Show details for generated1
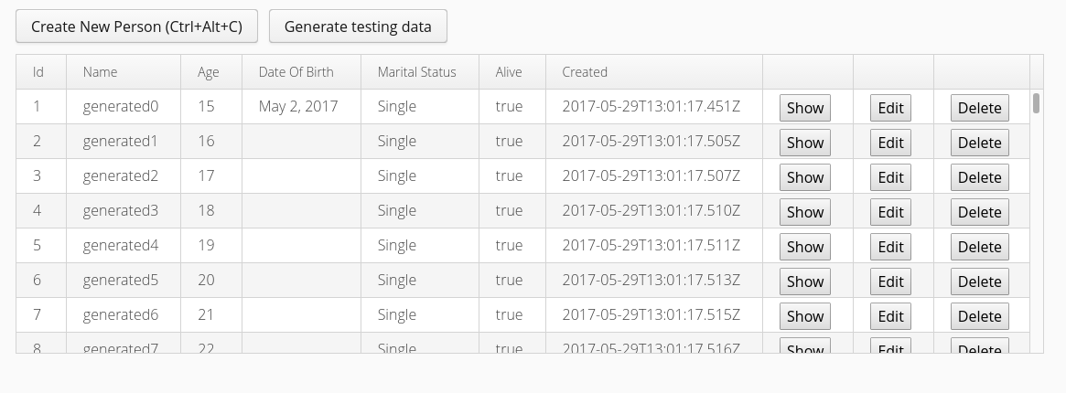 pyautogui.click(x=805, y=143)
